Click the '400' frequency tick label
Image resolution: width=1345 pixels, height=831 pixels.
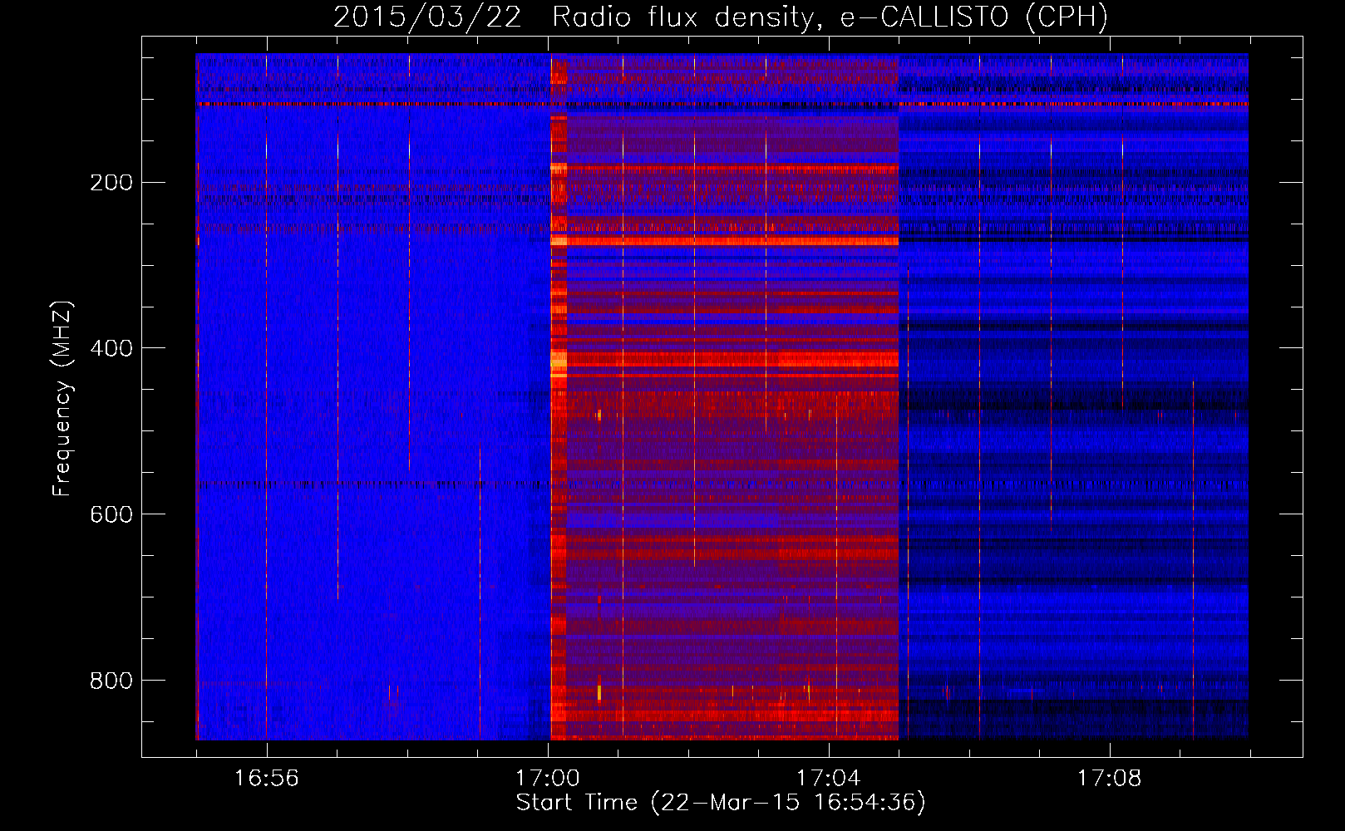(x=111, y=349)
